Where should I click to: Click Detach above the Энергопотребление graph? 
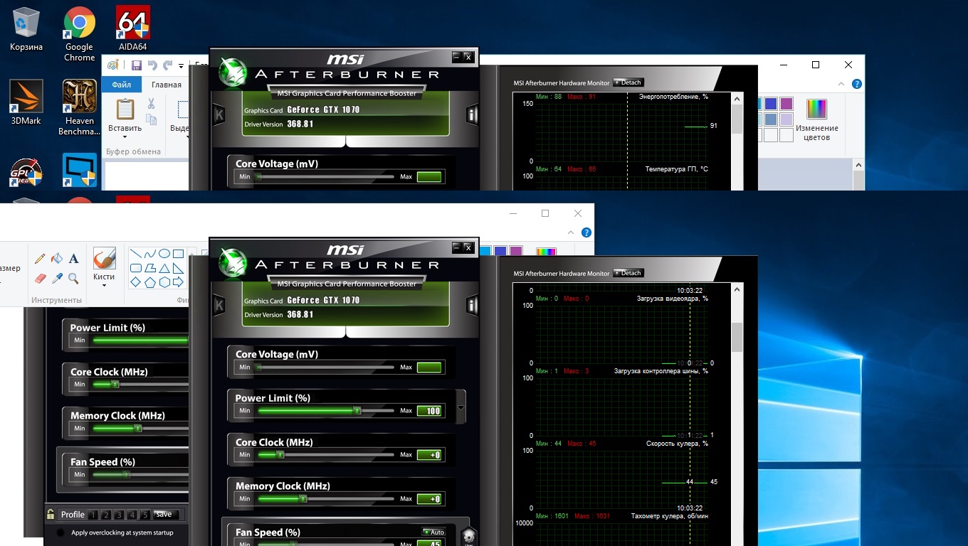pyautogui.click(x=628, y=82)
